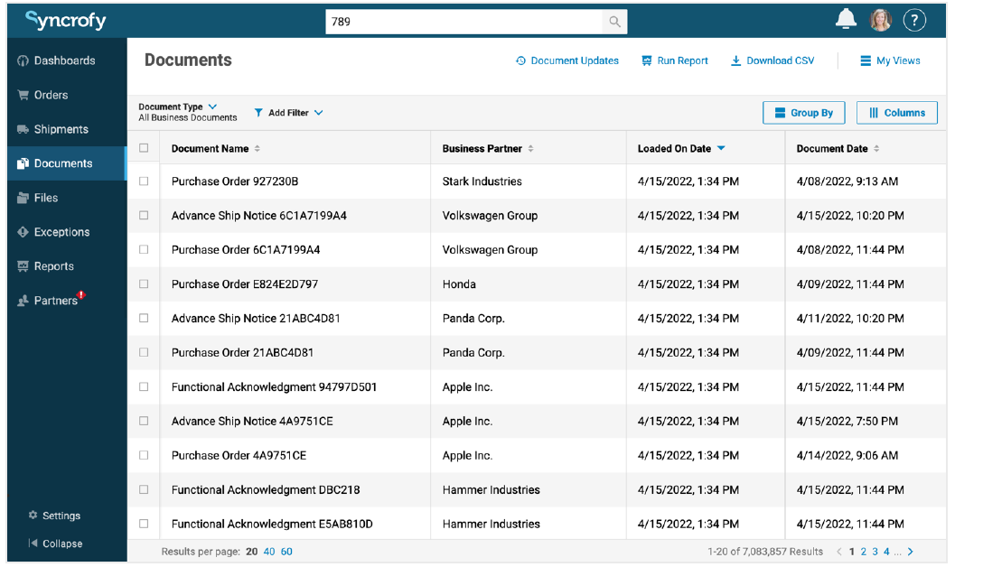
Task: Go to results page 4
Action: (x=886, y=552)
